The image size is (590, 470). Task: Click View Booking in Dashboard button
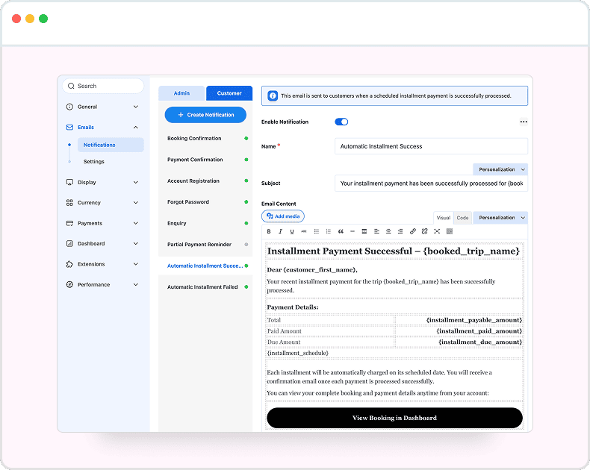(394, 418)
